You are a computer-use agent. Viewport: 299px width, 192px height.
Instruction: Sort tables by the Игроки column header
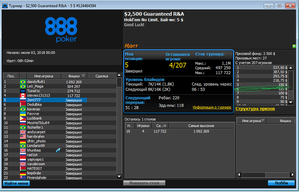[144, 126]
